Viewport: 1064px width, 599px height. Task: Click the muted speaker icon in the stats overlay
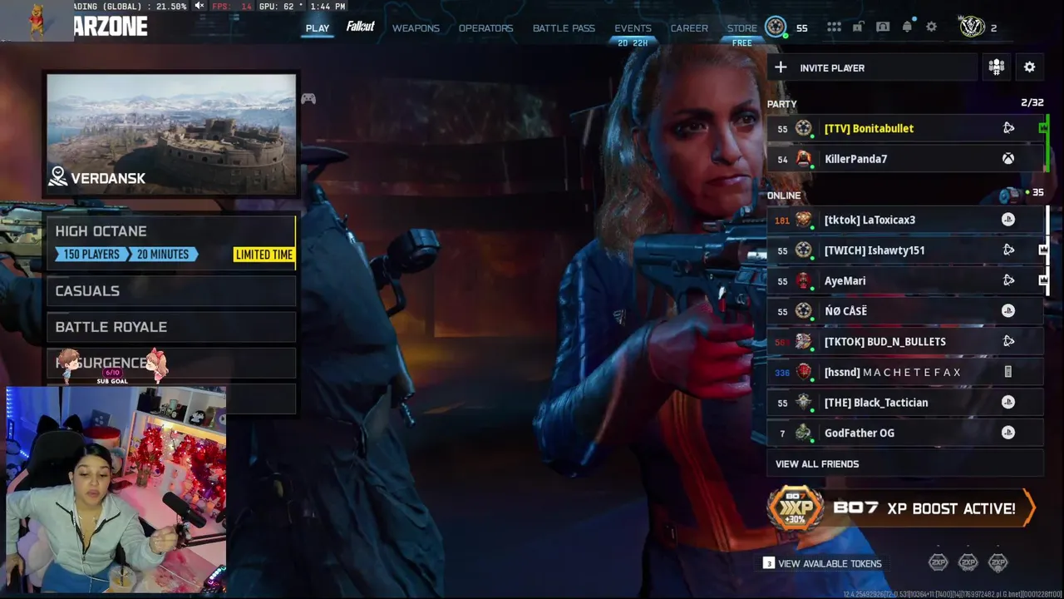coord(199,7)
